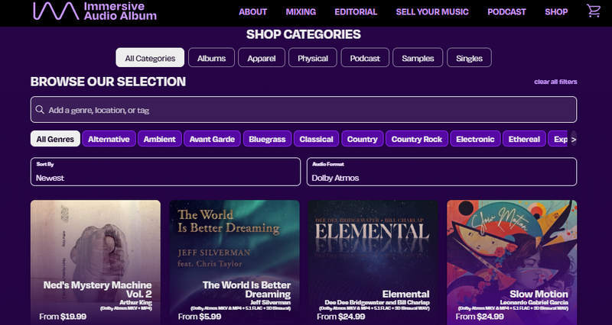Toggle the Bluegrass genre filter
This screenshot has height=325, width=612.
[267, 139]
